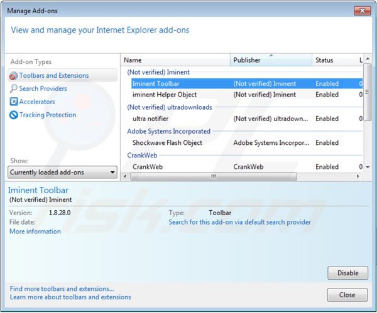Collapse the Adobe Systems Incorporated group header

coord(168,131)
